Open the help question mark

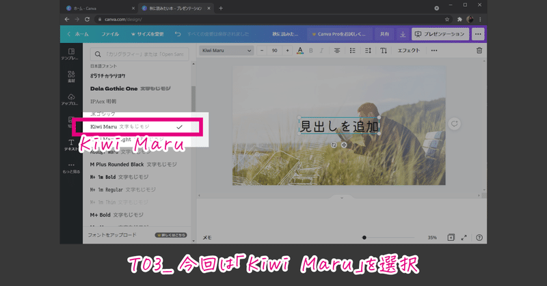[x=479, y=238]
